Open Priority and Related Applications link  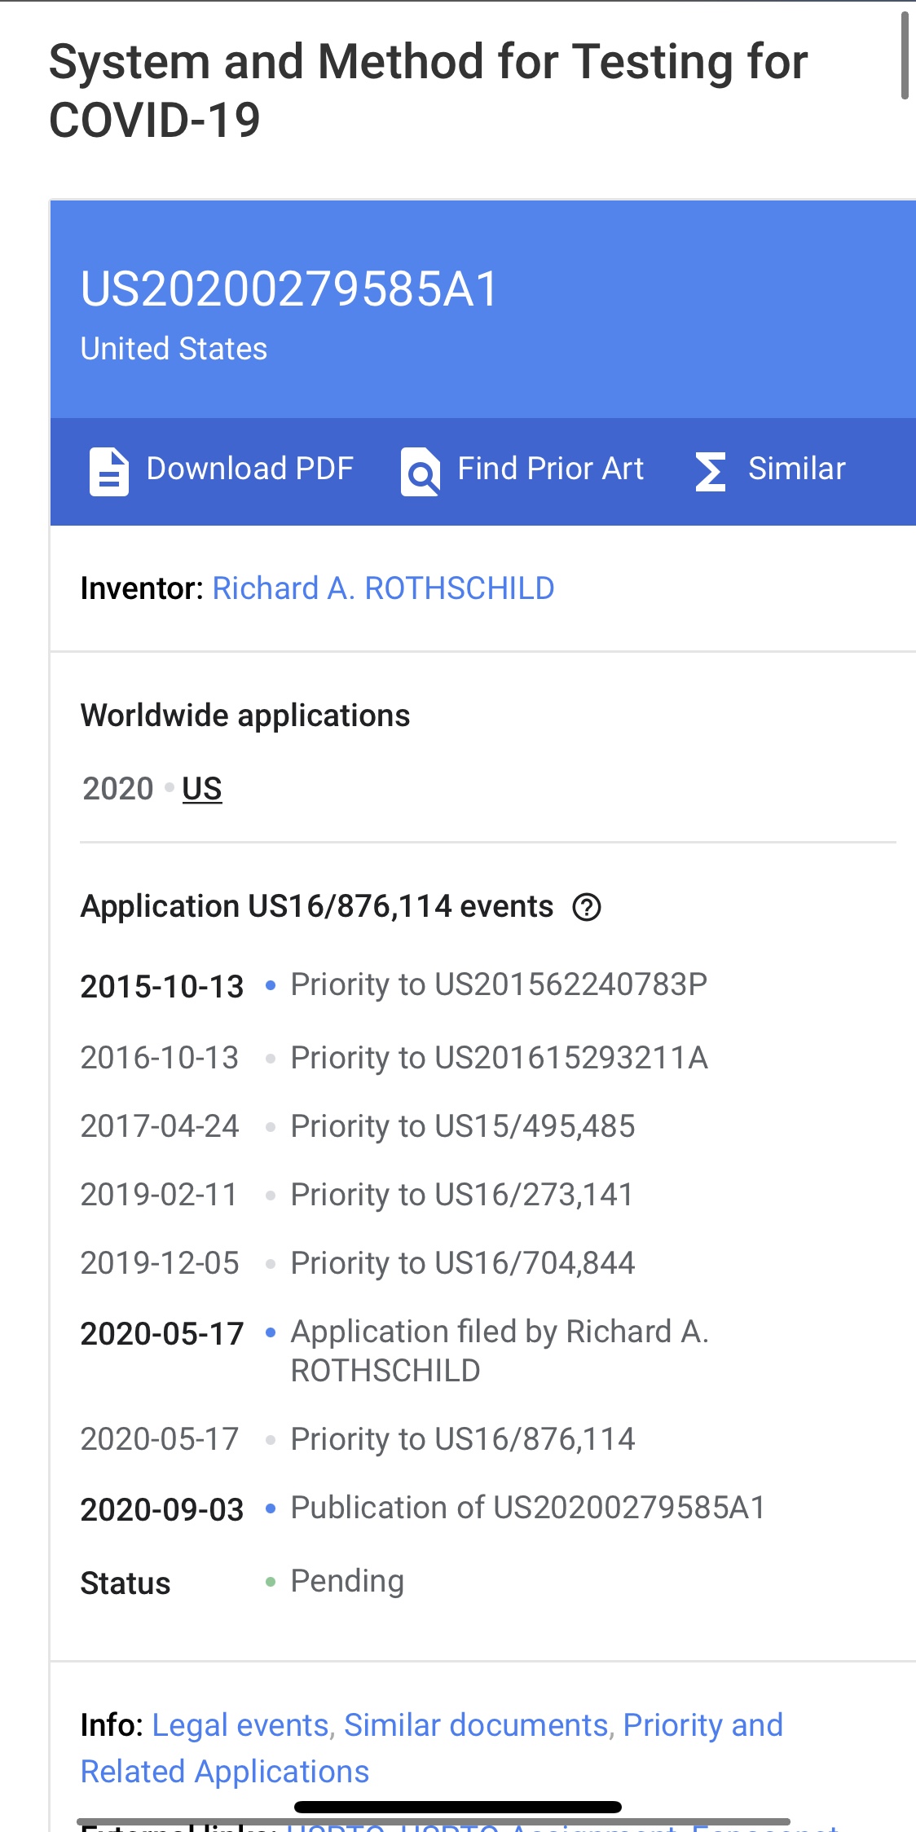click(432, 1748)
